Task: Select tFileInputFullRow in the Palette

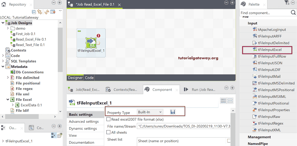Action: pos(269,56)
